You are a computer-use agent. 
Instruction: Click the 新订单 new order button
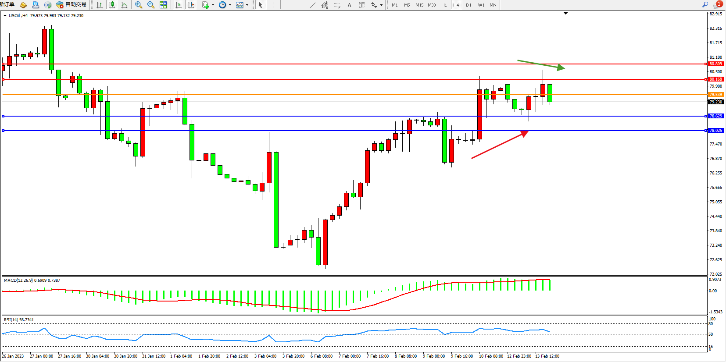point(7,4)
